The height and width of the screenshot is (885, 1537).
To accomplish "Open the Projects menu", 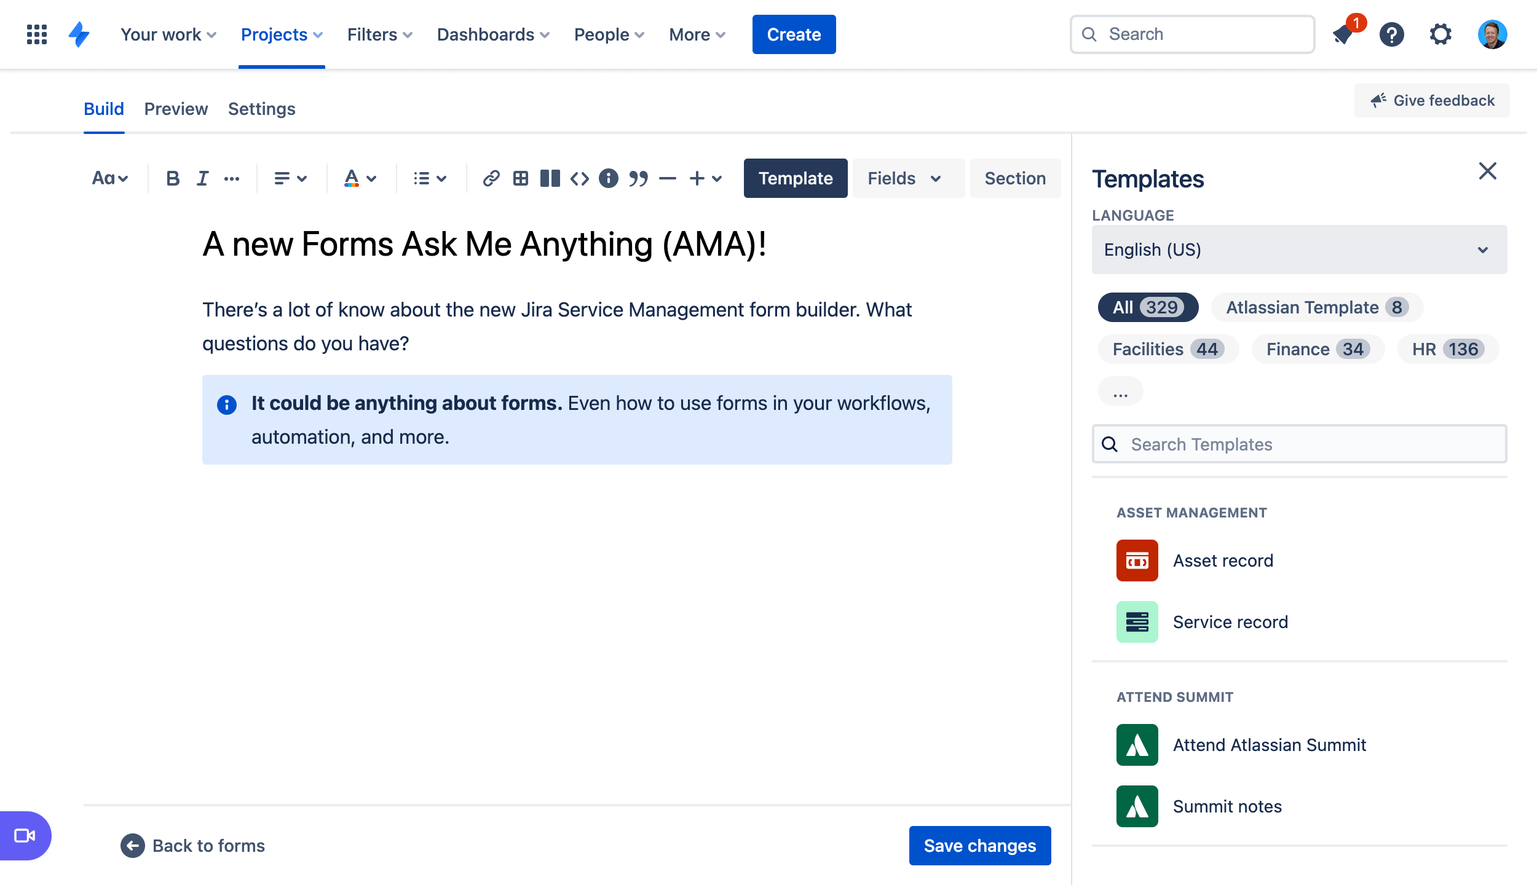I will 282,34.
